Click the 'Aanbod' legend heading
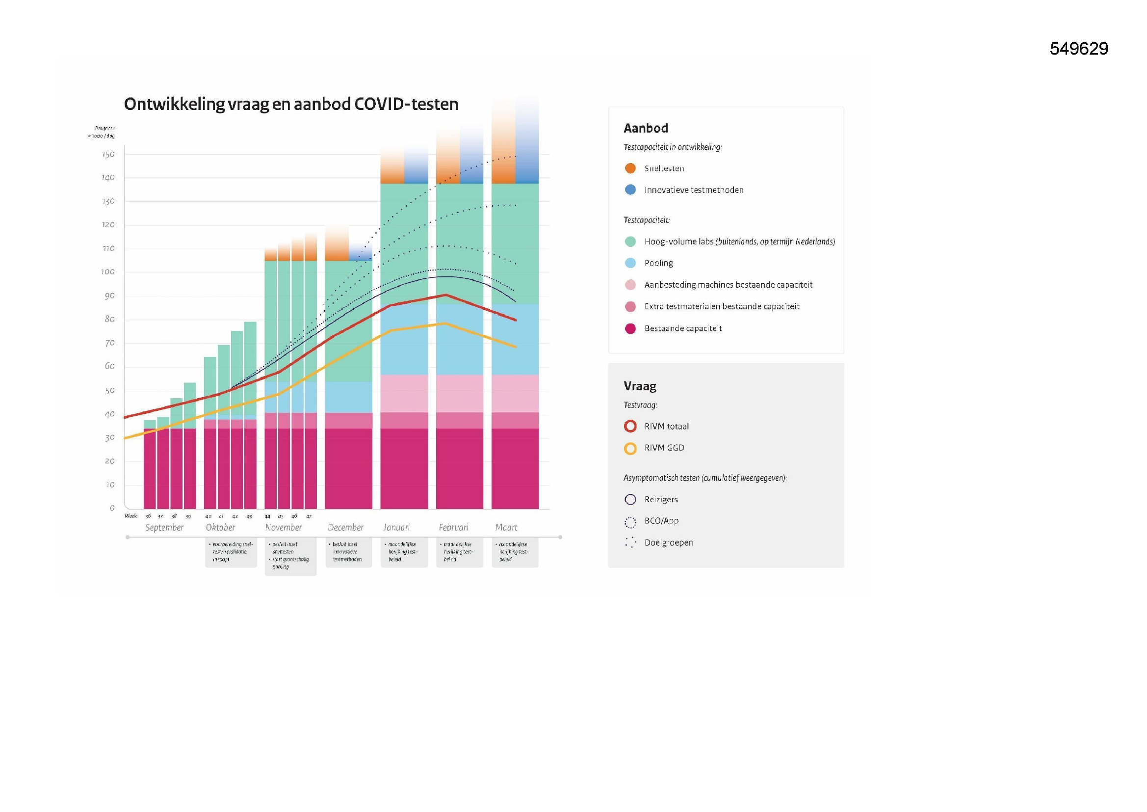 [x=646, y=129]
